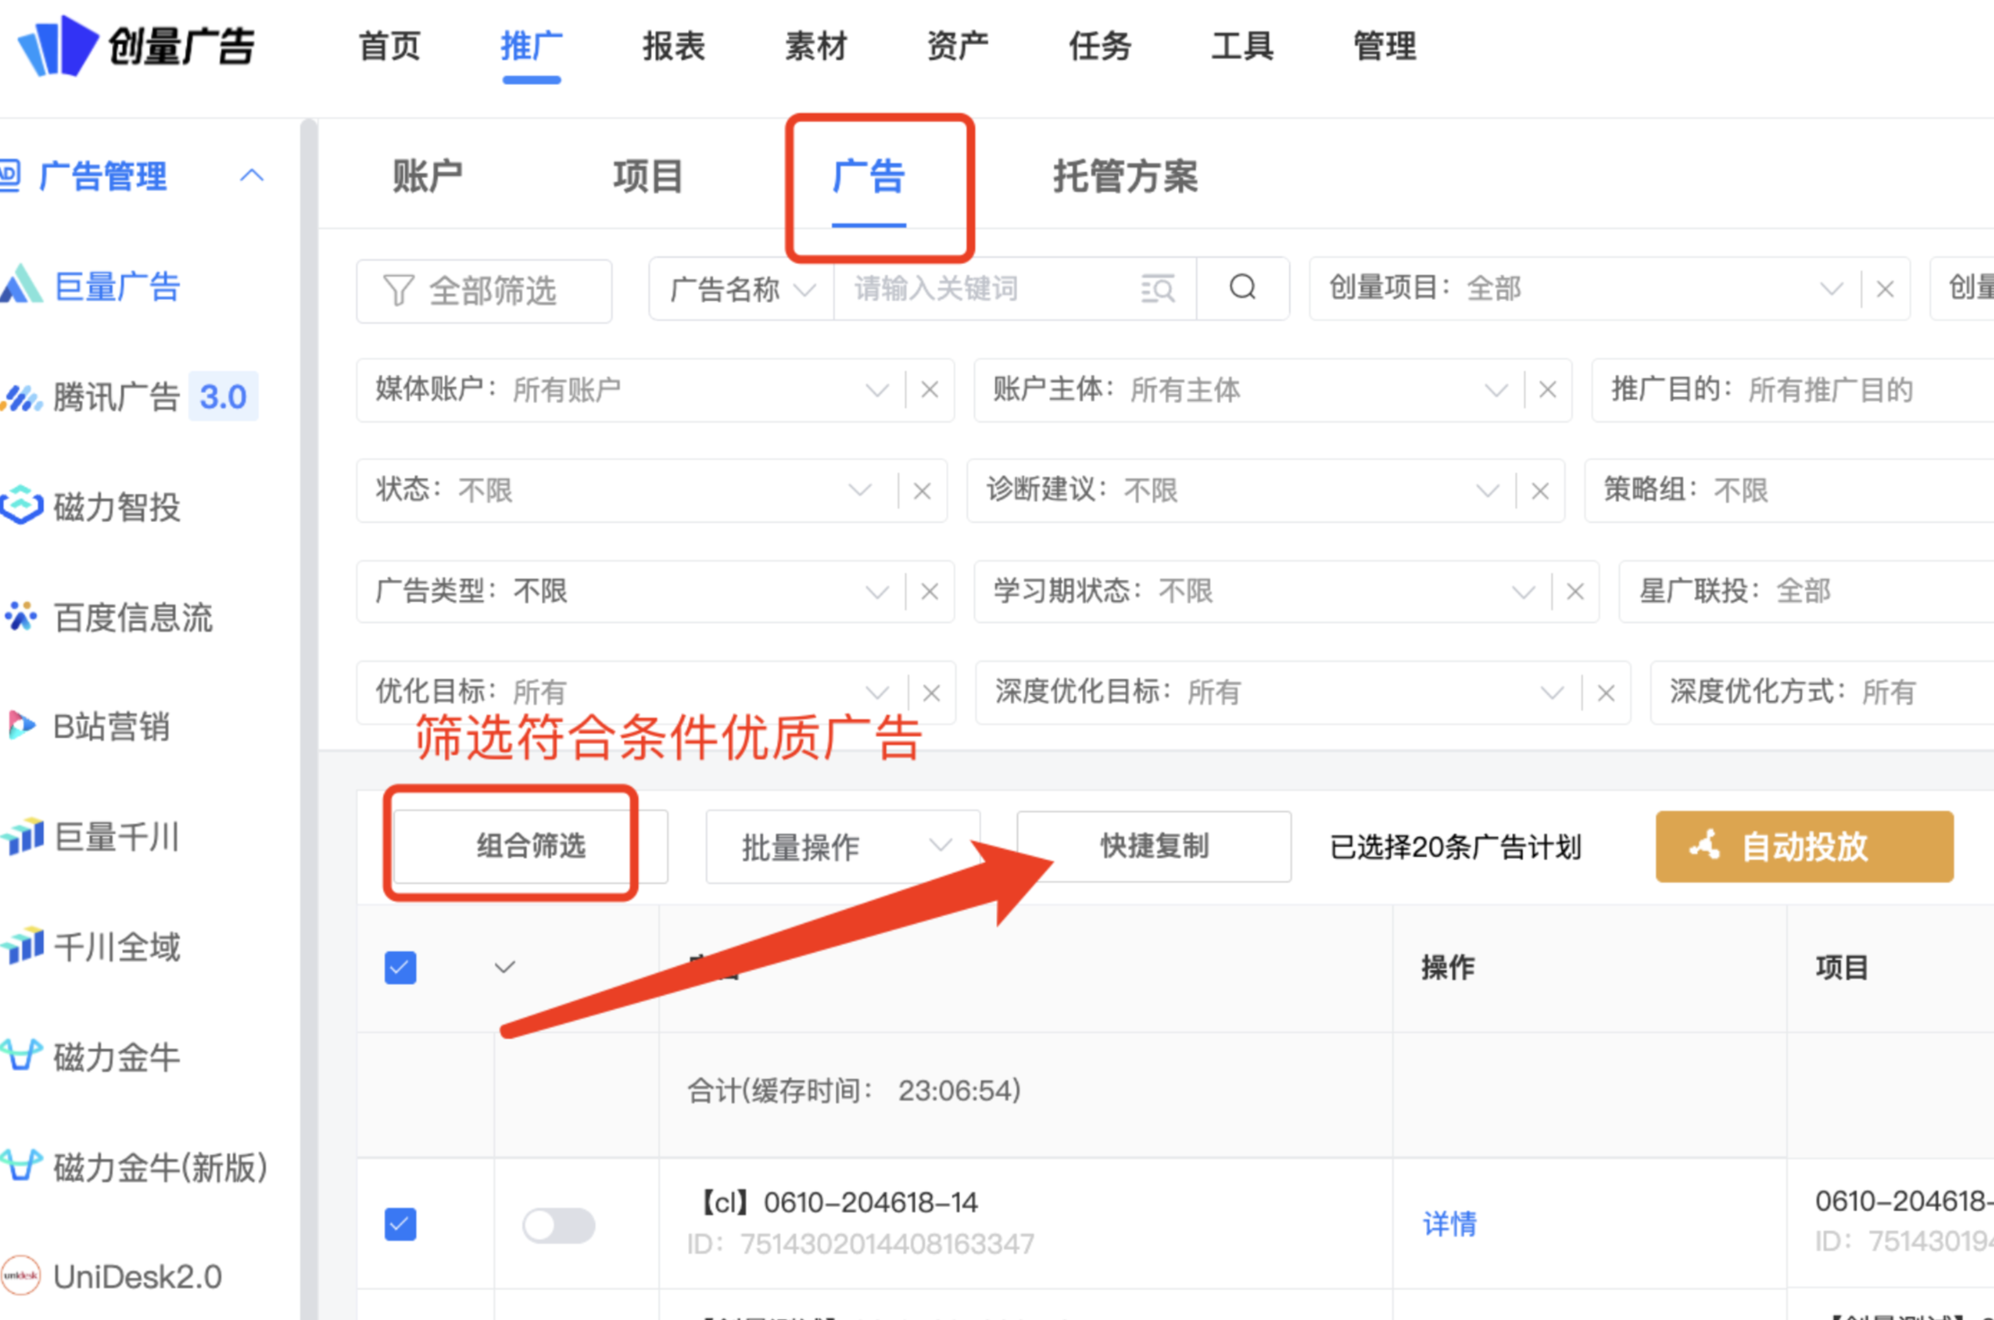Uncheck the 【cl】0610-204618-14 row checkbox
The height and width of the screenshot is (1320, 1994).
tap(400, 1224)
